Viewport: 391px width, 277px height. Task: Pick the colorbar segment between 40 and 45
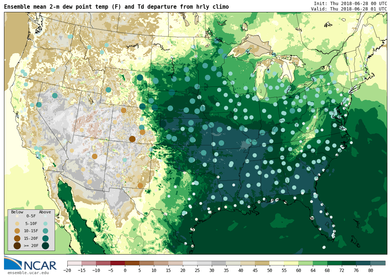[x=248, y=263]
